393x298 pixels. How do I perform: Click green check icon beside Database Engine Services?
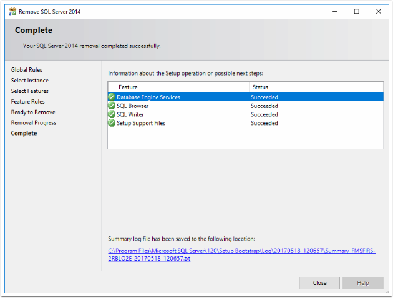click(112, 97)
